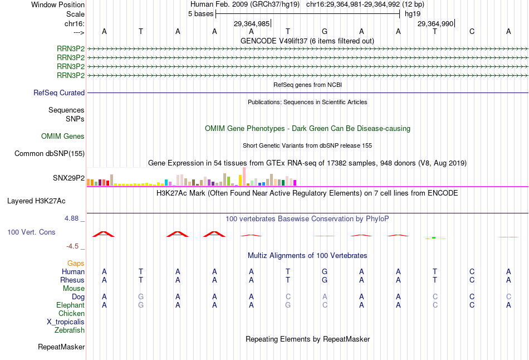The height and width of the screenshot is (360, 529).
Task: Open the Gene Expression in 54 tissues GTEx title
Action: pyautogui.click(x=307, y=163)
